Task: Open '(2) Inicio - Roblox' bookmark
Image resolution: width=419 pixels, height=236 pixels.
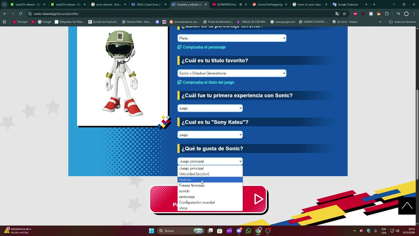Action: coord(345,22)
